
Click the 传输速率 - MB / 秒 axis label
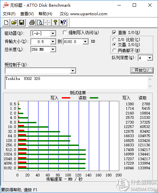pyautogui.click(x=64, y=179)
